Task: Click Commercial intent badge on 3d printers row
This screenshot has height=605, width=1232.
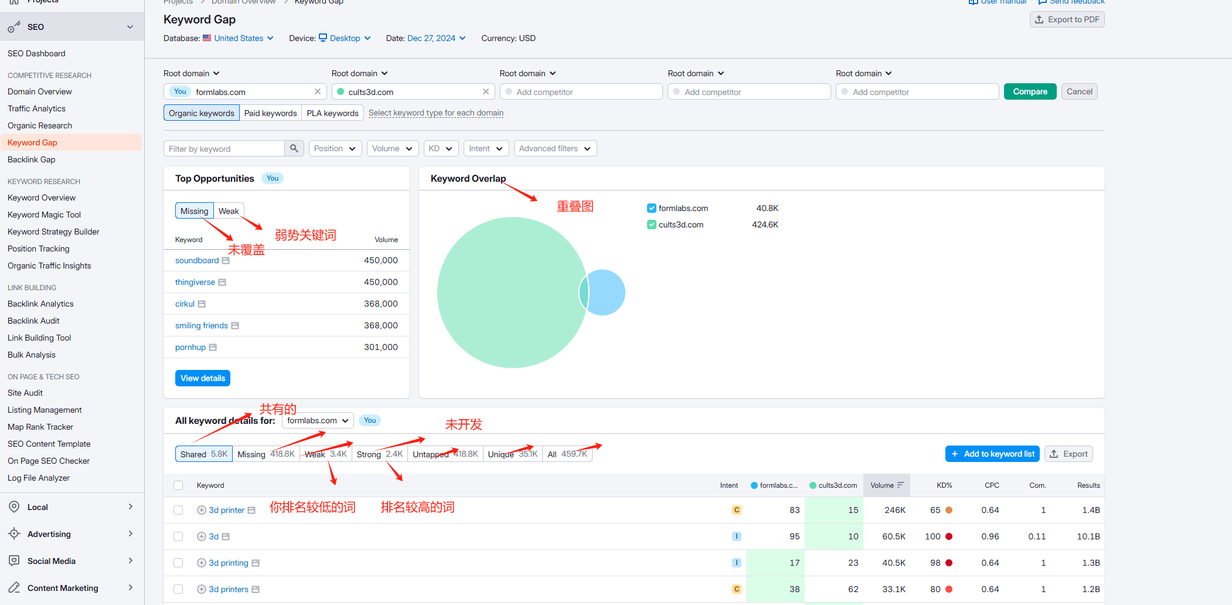Action: click(x=737, y=589)
